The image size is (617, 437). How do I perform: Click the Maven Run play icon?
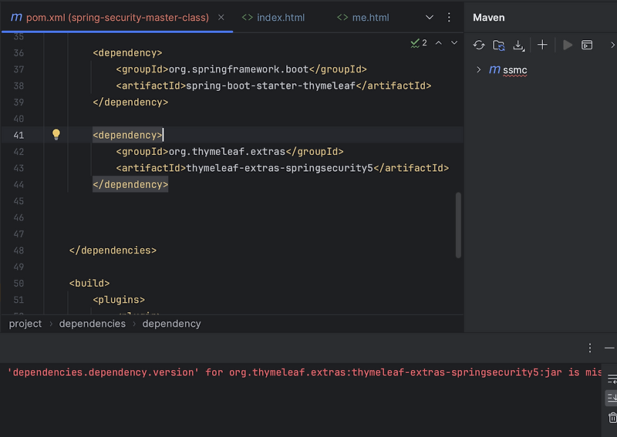tap(568, 45)
